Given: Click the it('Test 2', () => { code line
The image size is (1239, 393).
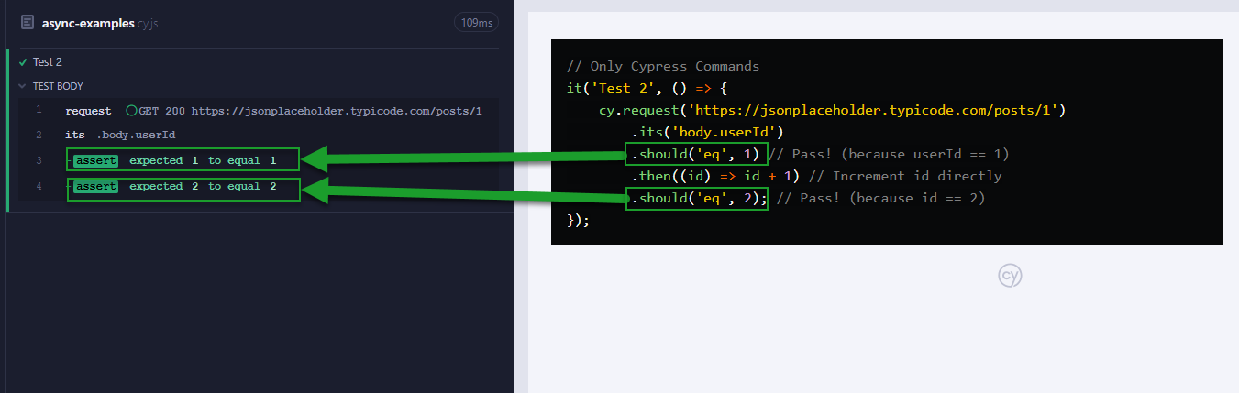Looking at the screenshot, I should coord(647,89).
